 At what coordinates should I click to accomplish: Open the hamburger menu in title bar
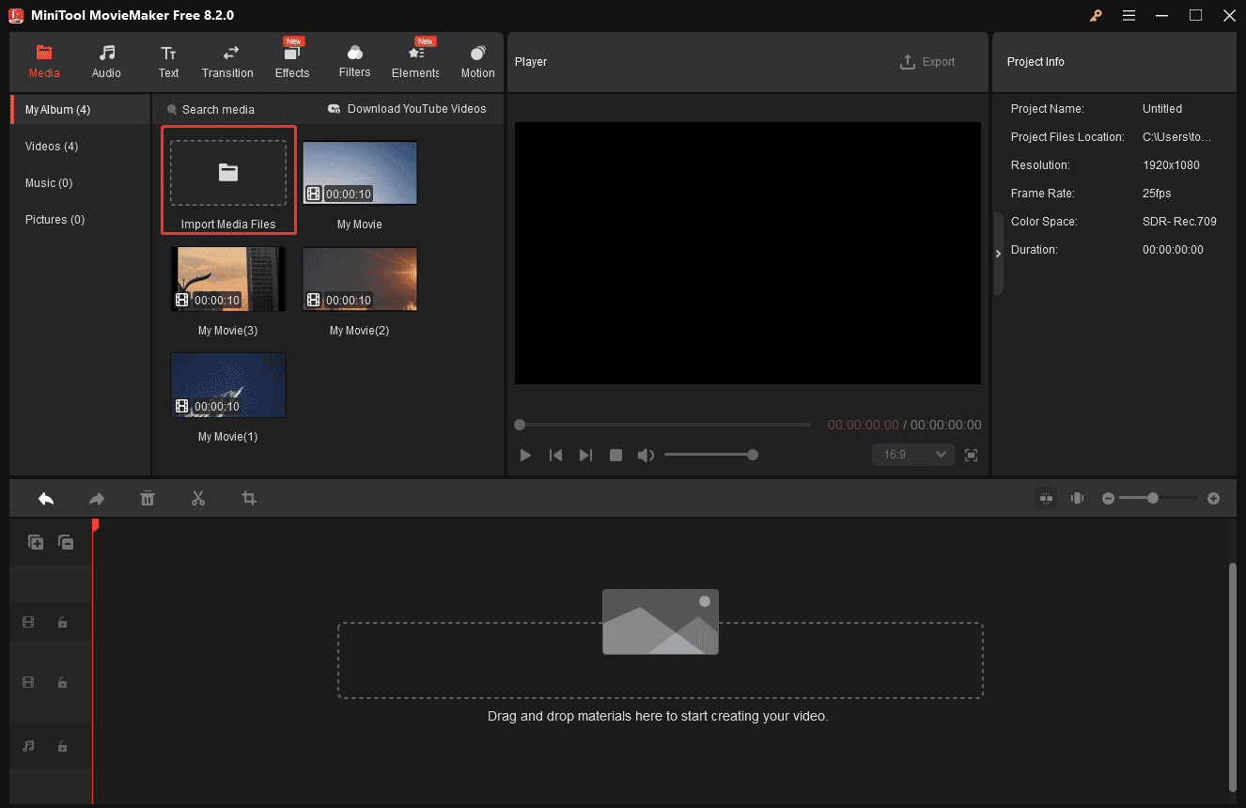[x=1129, y=15]
